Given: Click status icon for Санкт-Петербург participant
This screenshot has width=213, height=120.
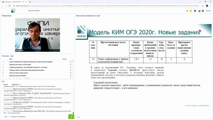Looking at the screenshot, I should coord(71,62).
